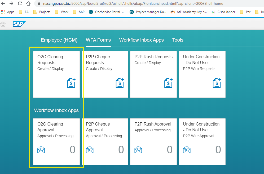Screen dimensions: 264x174
Task: Switch to WFA Forms tab
Action: pos(98,40)
